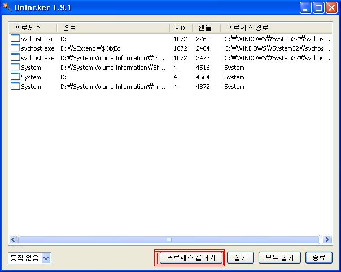Click the 종료 exit button
The image size is (341, 272).
click(319, 258)
